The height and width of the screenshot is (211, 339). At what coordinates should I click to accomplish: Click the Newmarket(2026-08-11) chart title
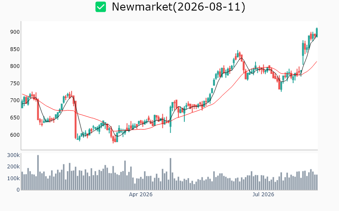click(178, 7)
